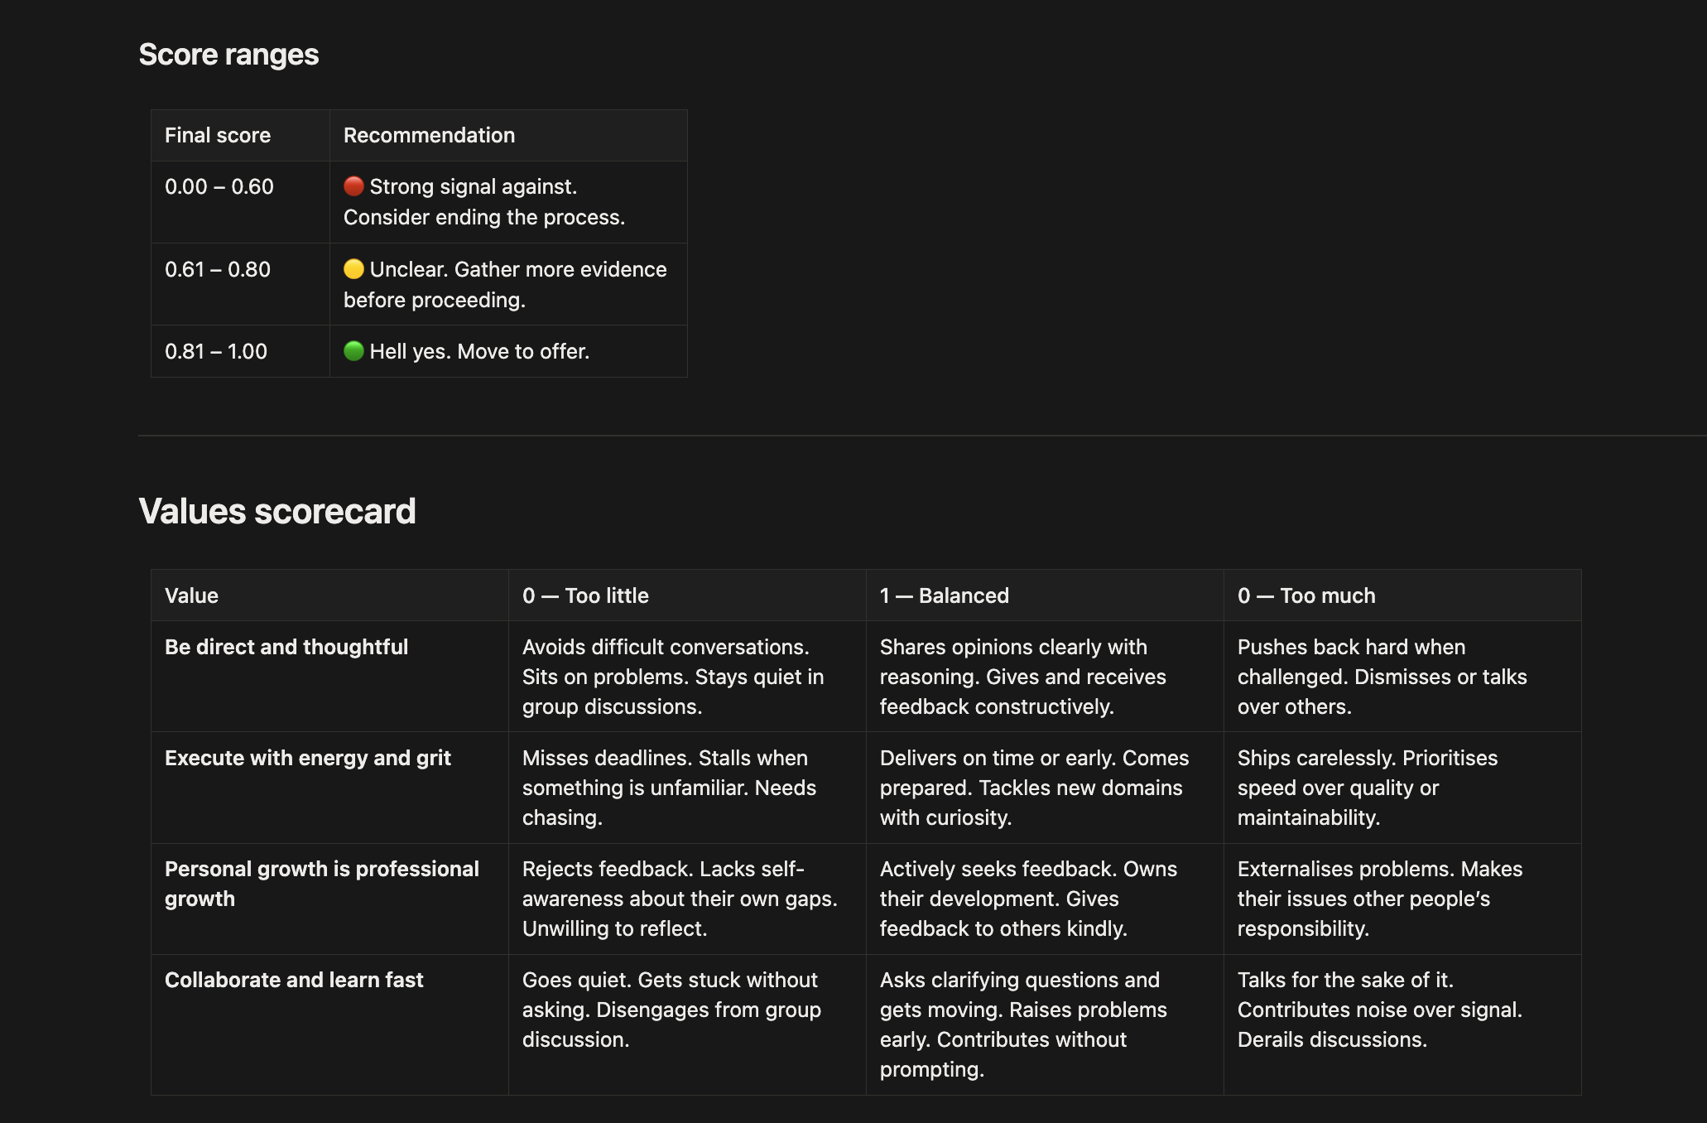Click the 0.61 – 0.80 score cell
The image size is (1707, 1123).
tap(218, 269)
